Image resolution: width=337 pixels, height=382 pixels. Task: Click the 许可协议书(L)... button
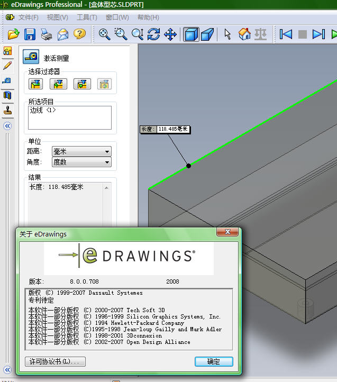(56, 361)
